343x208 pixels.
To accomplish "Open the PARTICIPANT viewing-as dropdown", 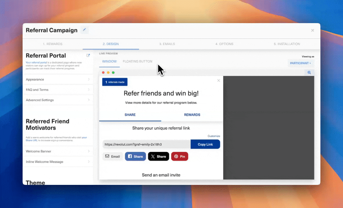I will pyautogui.click(x=301, y=63).
